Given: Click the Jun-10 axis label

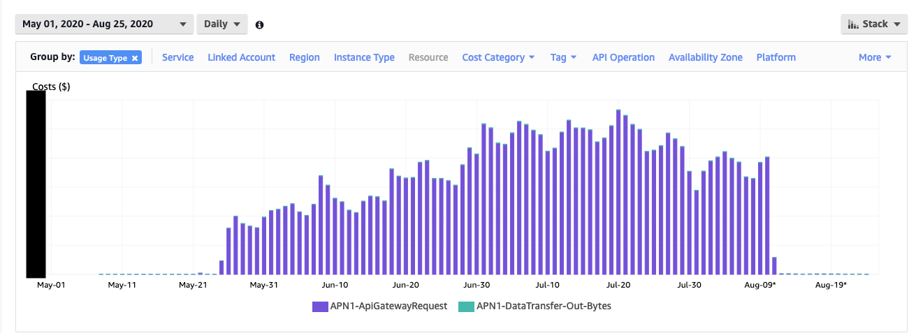Looking at the screenshot, I should click(335, 285).
